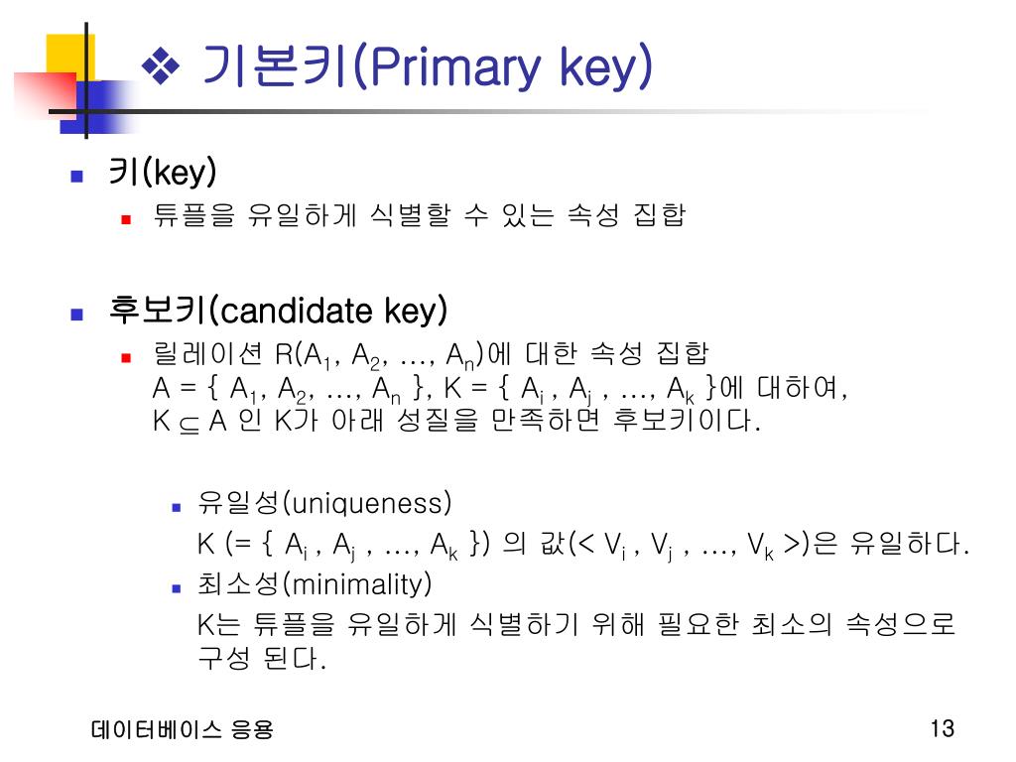The image size is (1016, 762).
Task: Click the red bullet beside 튜플을 유일하게
Action: (126, 219)
